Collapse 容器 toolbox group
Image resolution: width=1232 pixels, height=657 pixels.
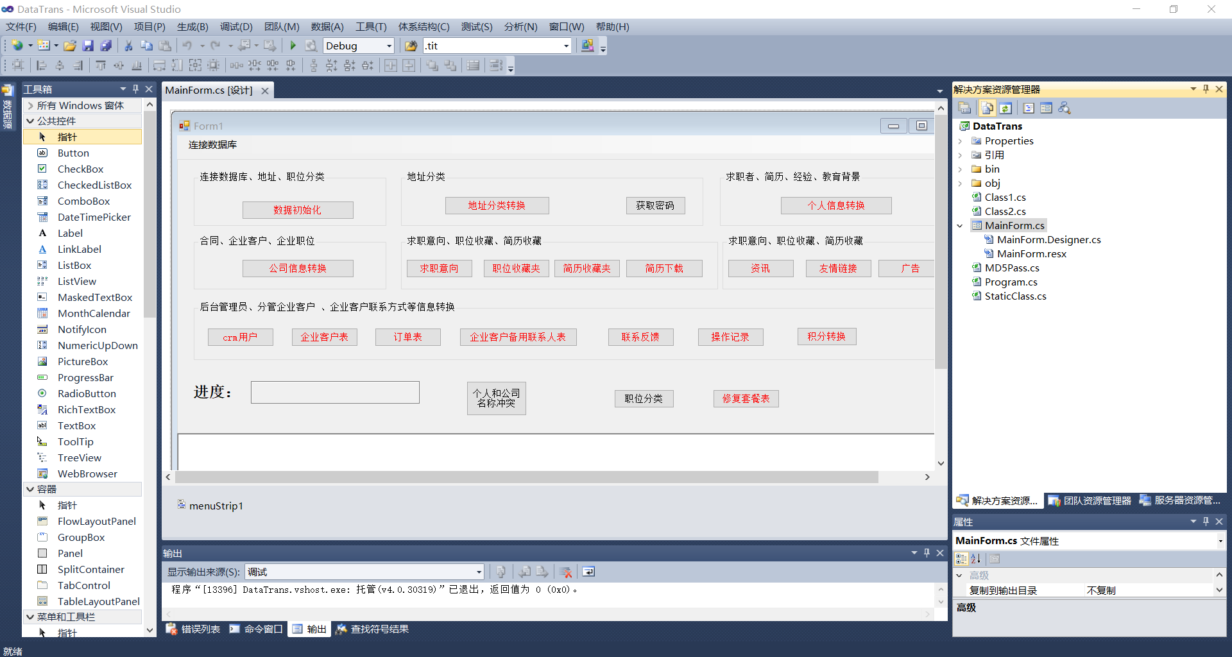click(30, 489)
